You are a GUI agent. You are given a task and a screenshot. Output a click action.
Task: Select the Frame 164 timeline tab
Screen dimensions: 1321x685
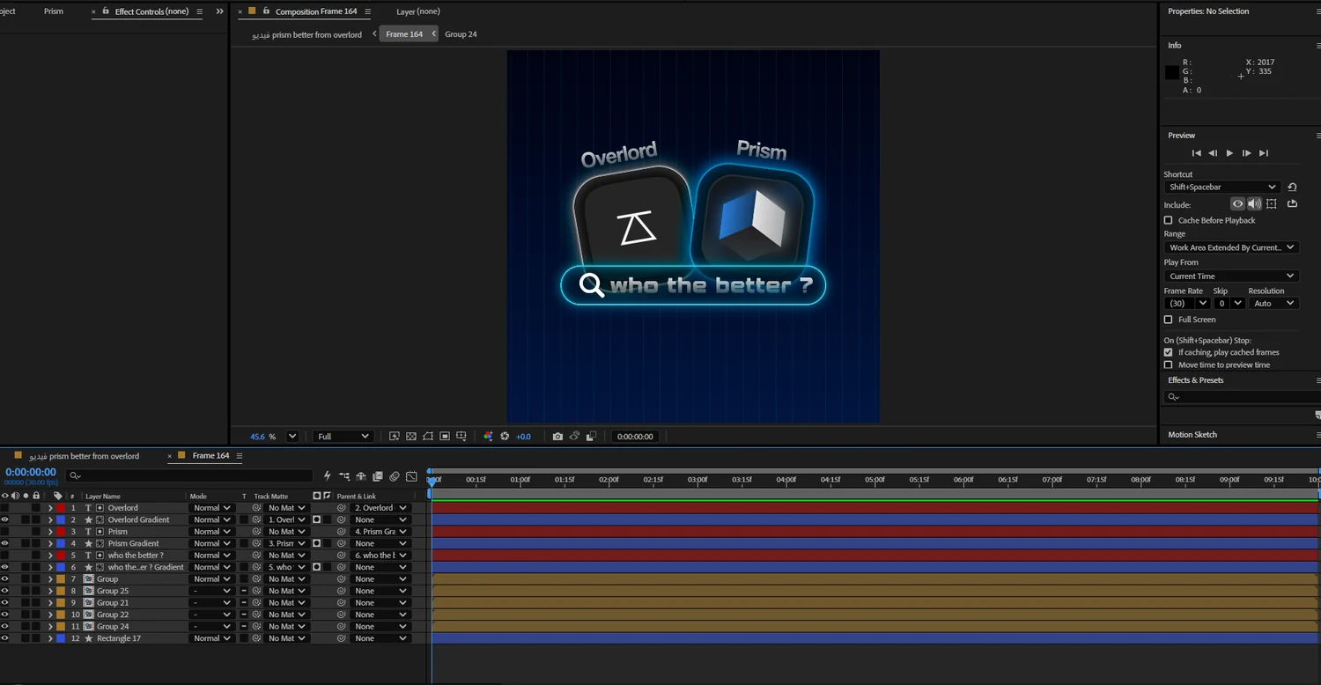[210, 456]
